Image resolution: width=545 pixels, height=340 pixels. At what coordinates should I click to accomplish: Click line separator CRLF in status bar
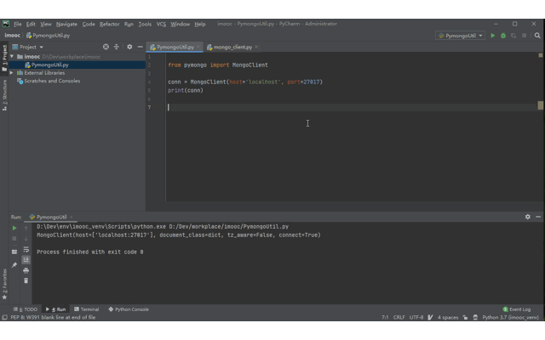[x=399, y=317]
